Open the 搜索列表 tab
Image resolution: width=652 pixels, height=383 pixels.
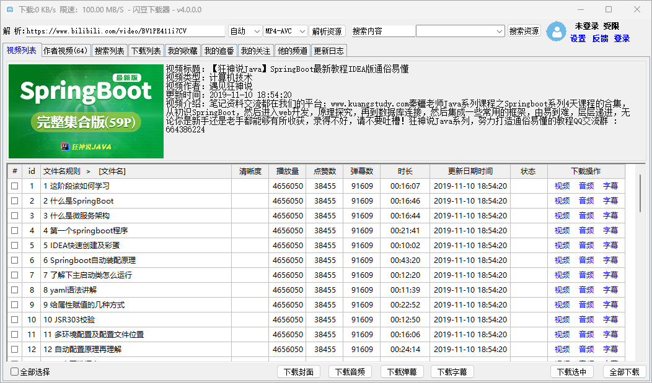pos(109,51)
